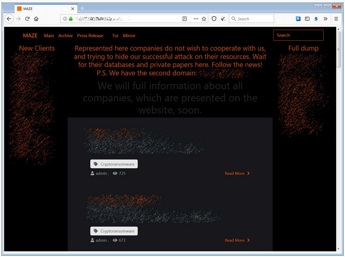
Task: Toggle reader view in address bar
Action: point(185,19)
